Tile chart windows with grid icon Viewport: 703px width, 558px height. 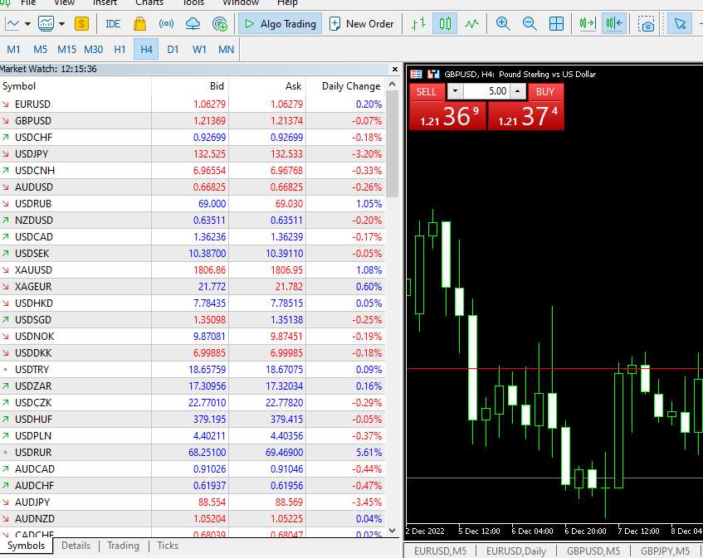pos(556,24)
